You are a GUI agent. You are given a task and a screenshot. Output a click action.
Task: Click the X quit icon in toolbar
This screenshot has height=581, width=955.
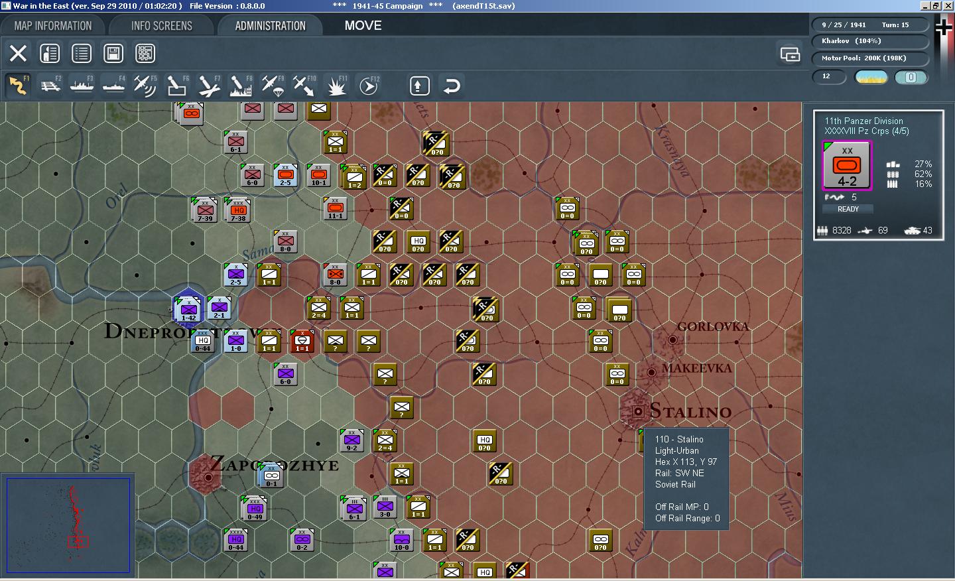18,53
